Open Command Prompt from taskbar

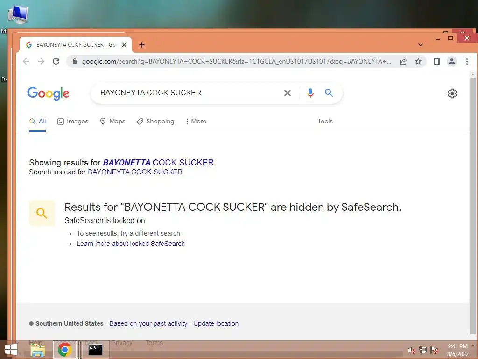[95, 350]
